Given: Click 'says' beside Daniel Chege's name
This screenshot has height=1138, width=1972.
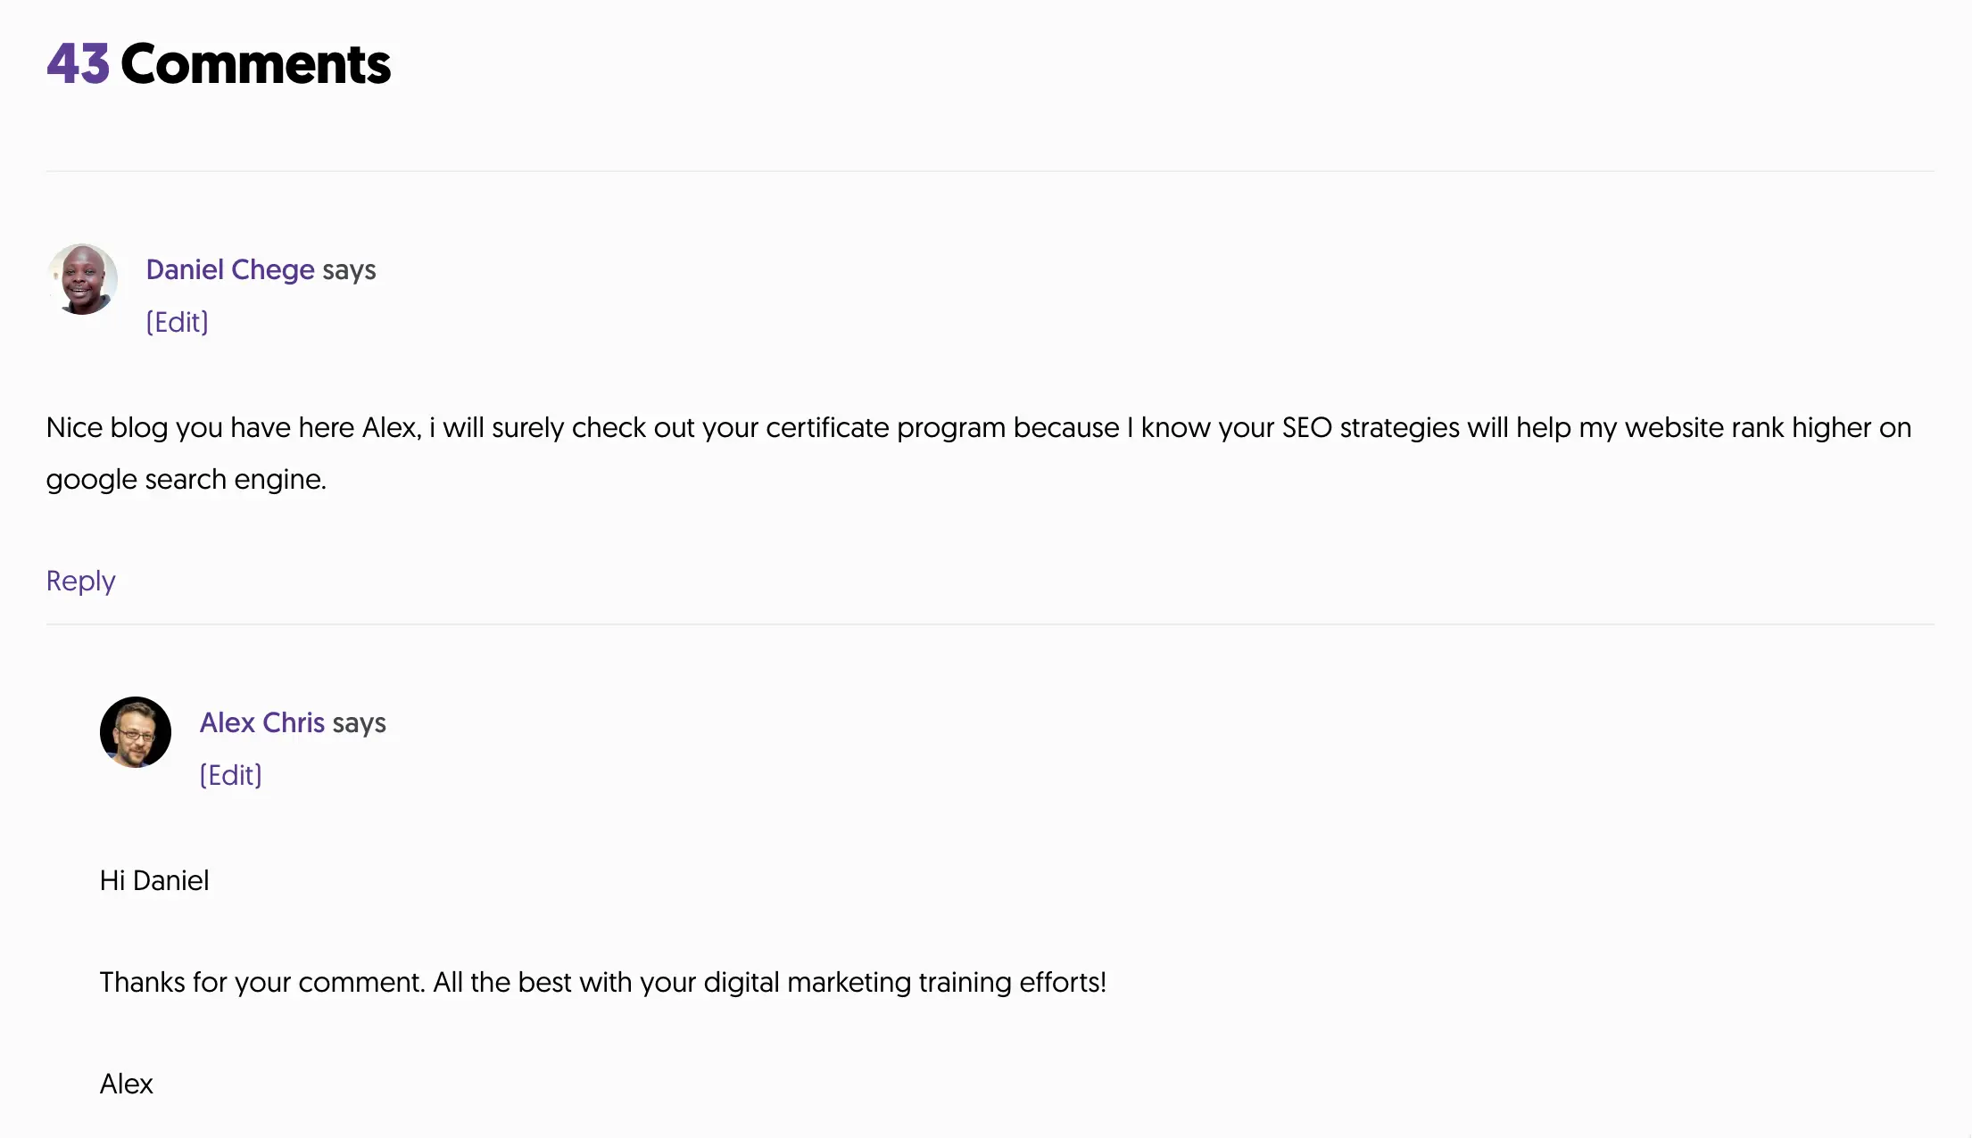Looking at the screenshot, I should tap(349, 270).
